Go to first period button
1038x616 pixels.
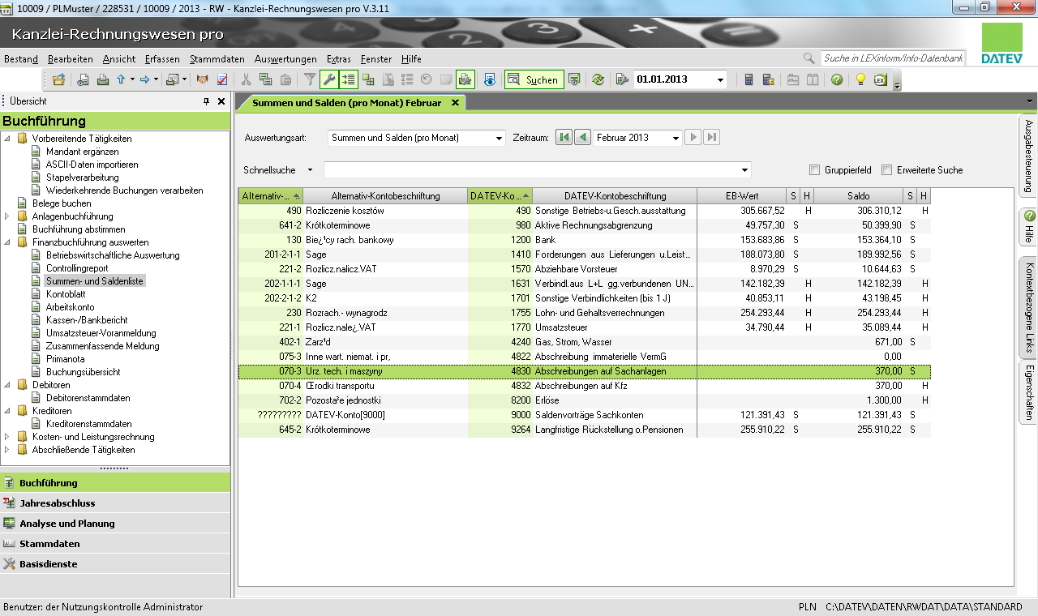point(564,138)
